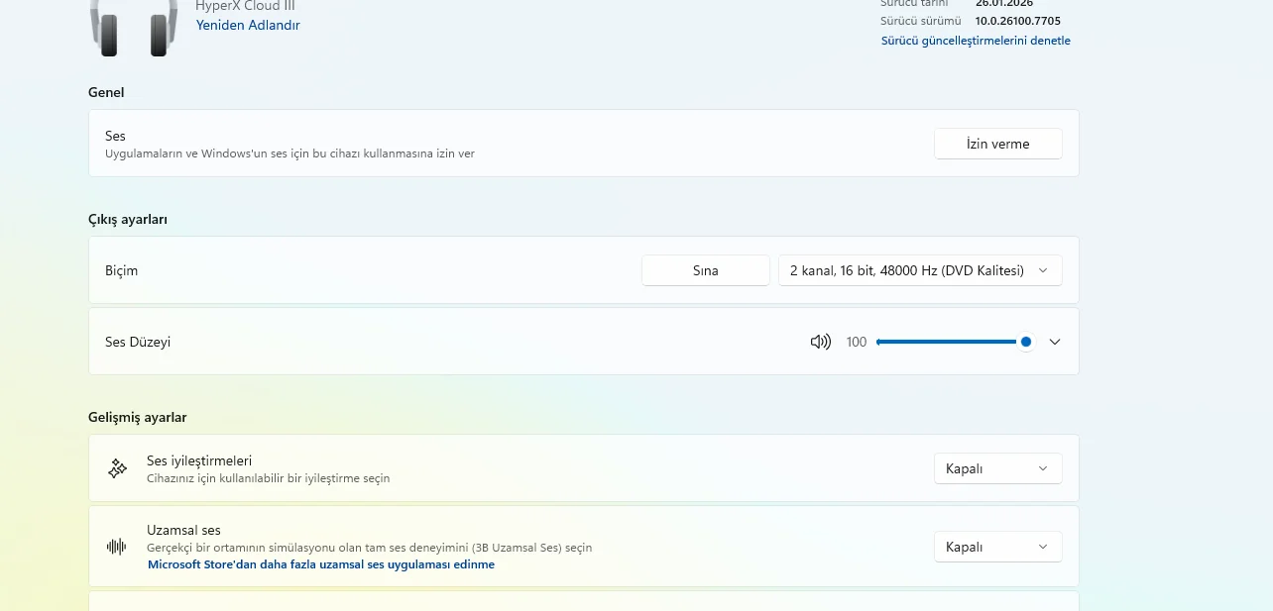Viewport: 1273px width, 611px height.
Task: Click the Çıkış ayarları section heading
Action: [x=128, y=219]
